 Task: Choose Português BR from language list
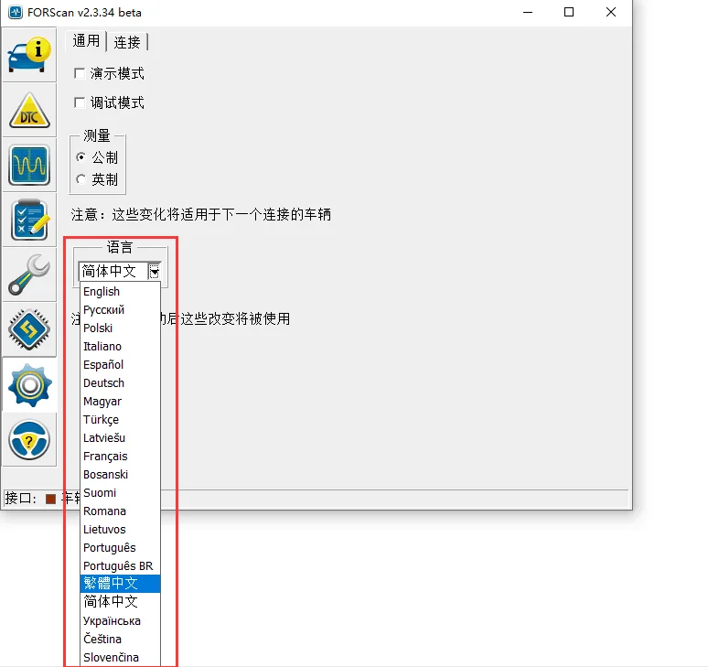(120, 565)
